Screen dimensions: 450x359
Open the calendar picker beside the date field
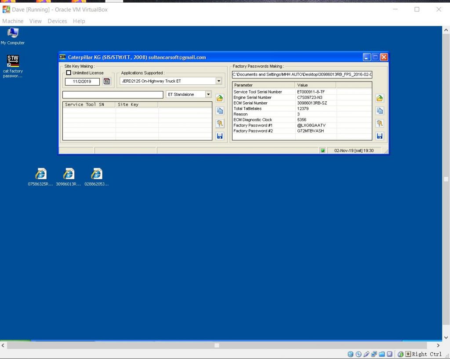pos(107,81)
